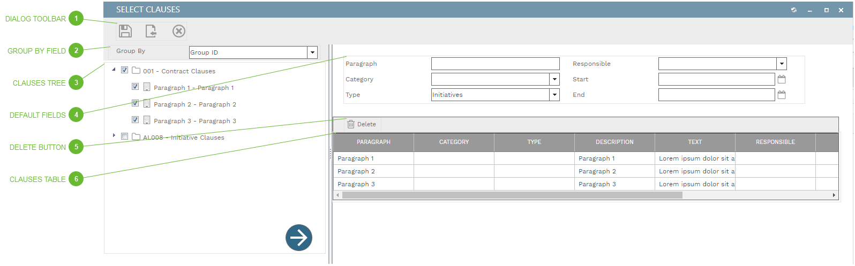Click the table horizontal scrollbar thumb
The width and height of the screenshot is (855, 266).
[x=512, y=195]
